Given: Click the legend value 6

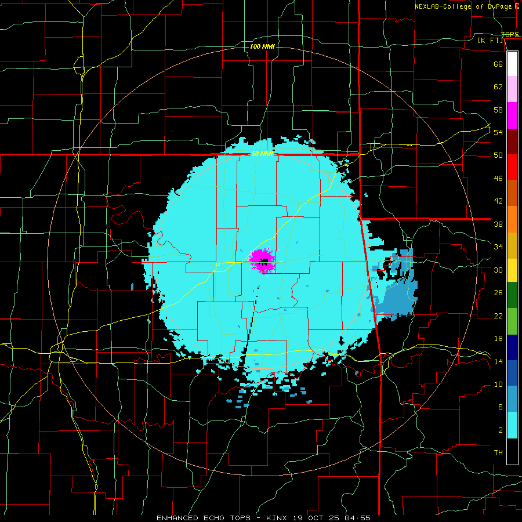Looking at the screenshot, I should (x=500, y=408).
